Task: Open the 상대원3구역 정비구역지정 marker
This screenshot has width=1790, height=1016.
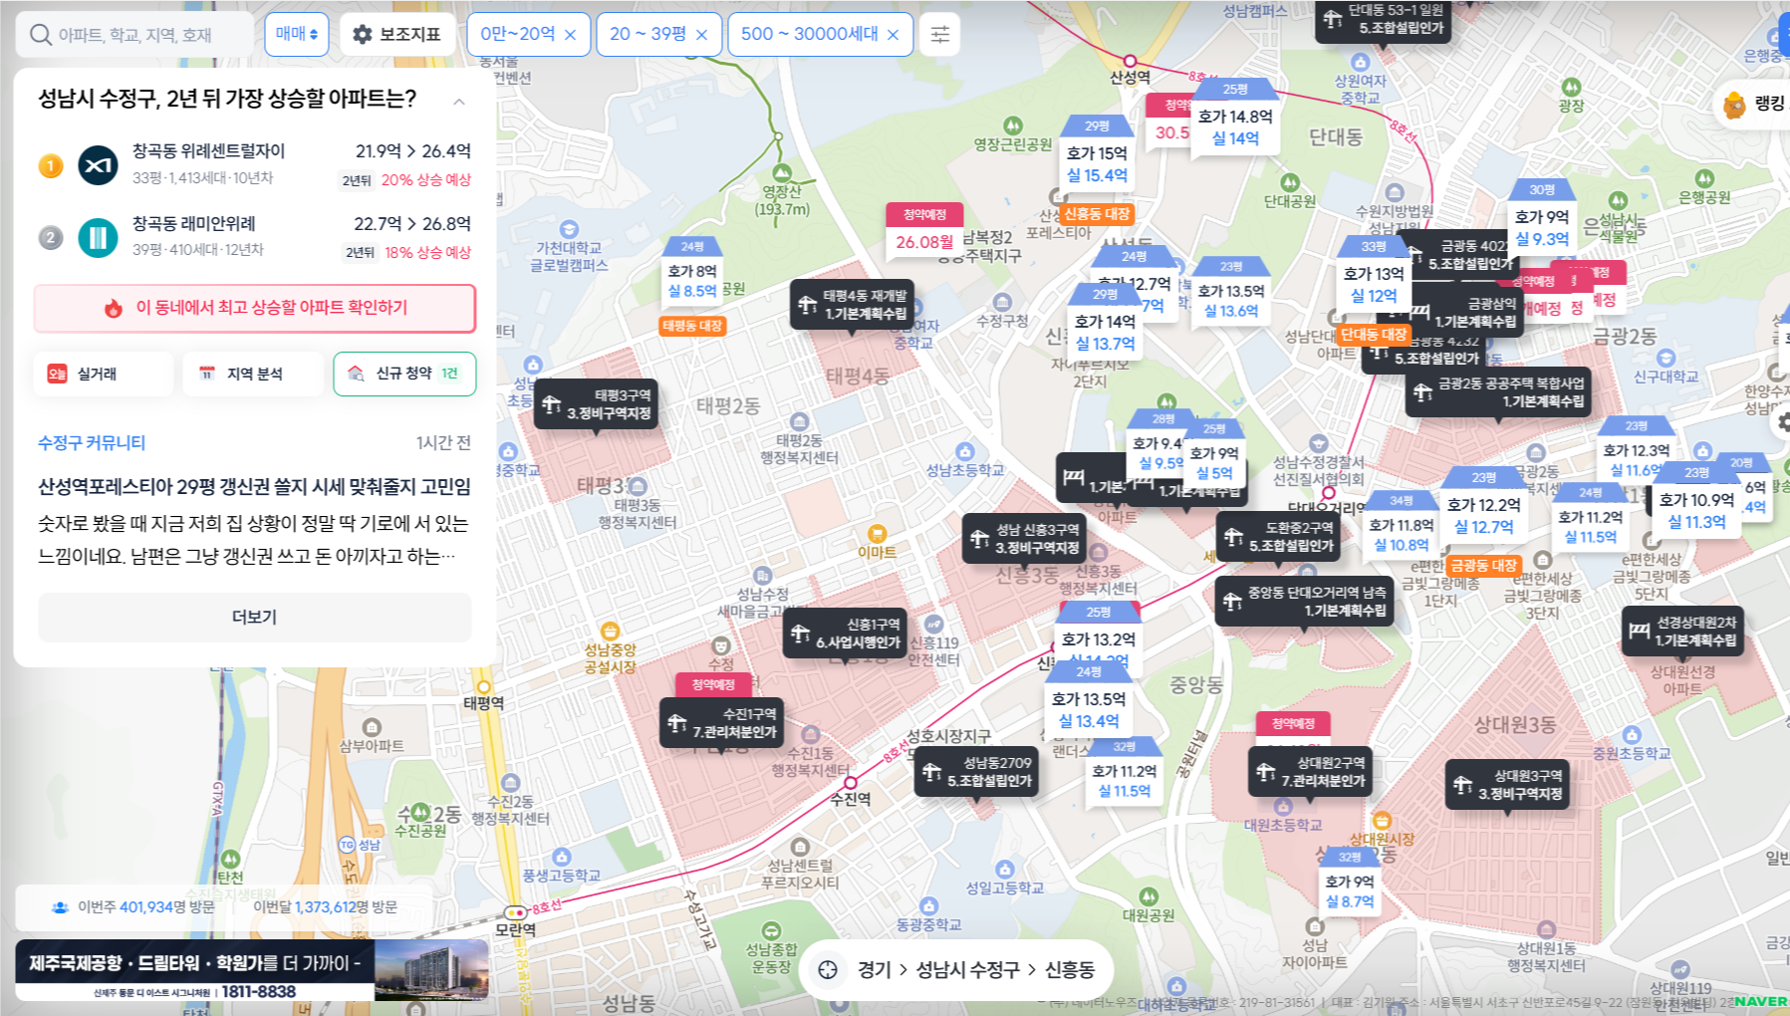Action: coord(1507,784)
